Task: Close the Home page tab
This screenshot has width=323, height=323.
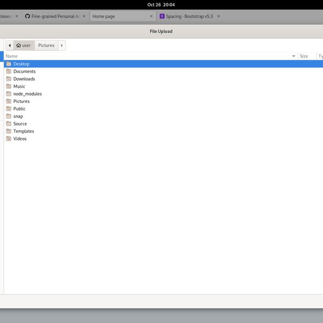Action: click(151, 17)
